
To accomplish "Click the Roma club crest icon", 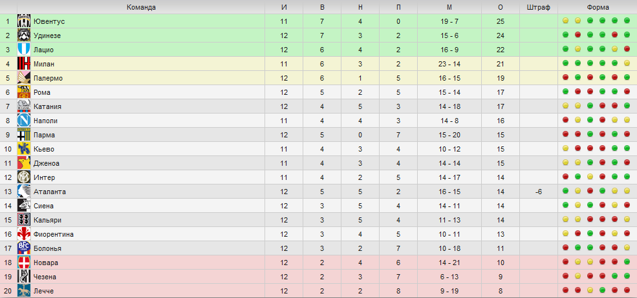I will (23, 92).
